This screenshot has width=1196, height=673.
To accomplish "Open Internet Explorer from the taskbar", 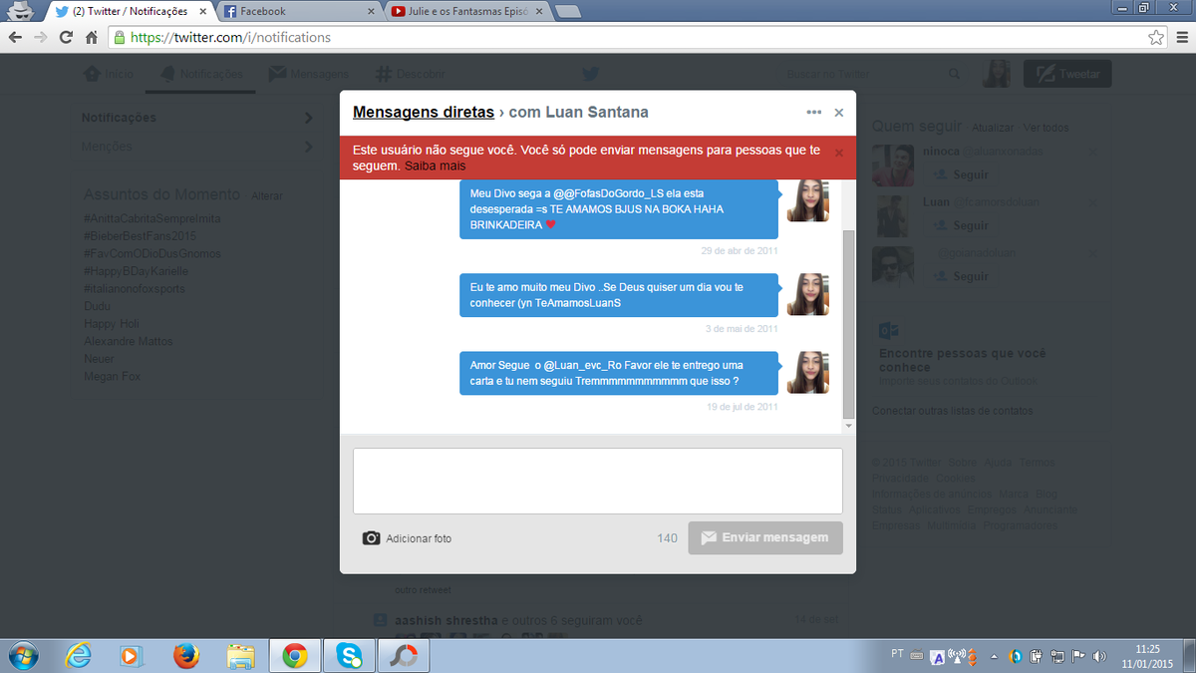I will click(78, 655).
